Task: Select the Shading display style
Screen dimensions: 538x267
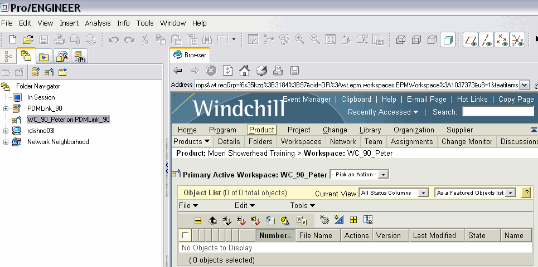Action: [448, 39]
